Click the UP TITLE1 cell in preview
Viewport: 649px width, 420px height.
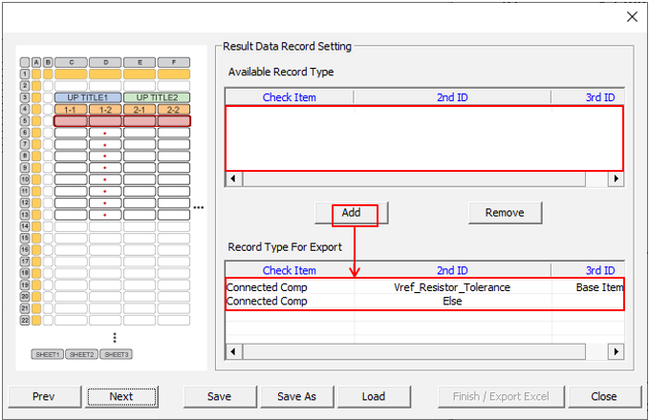click(x=88, y=97)
